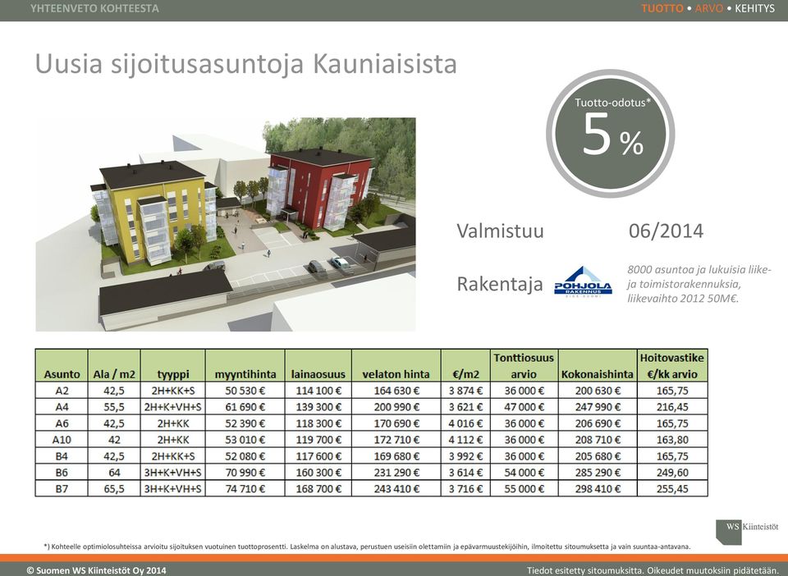Click the €/m2 value 4 016 €
Viewport: 788px width, 576px height.
pos(465,423)
